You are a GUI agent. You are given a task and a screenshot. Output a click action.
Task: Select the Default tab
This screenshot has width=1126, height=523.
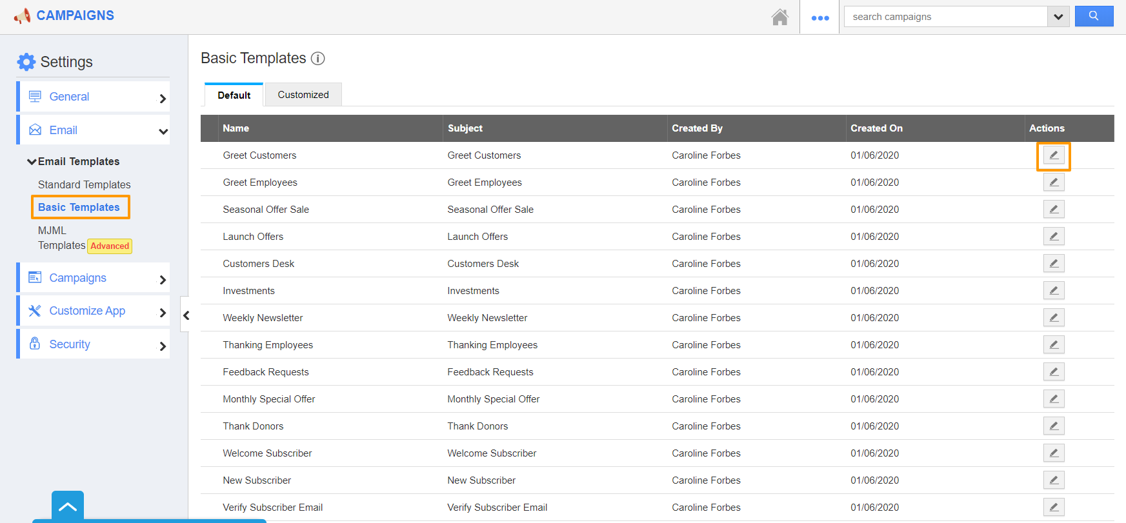(x=234, y=95)
